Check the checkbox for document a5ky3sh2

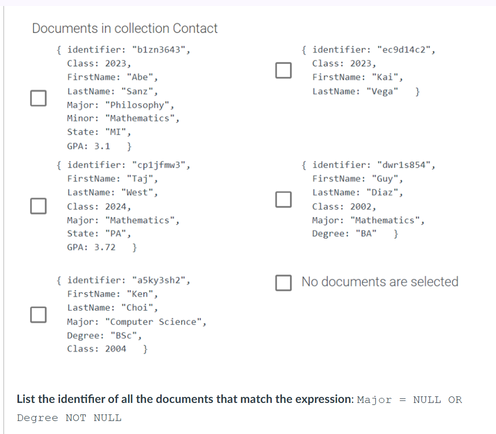click(38, 315)
